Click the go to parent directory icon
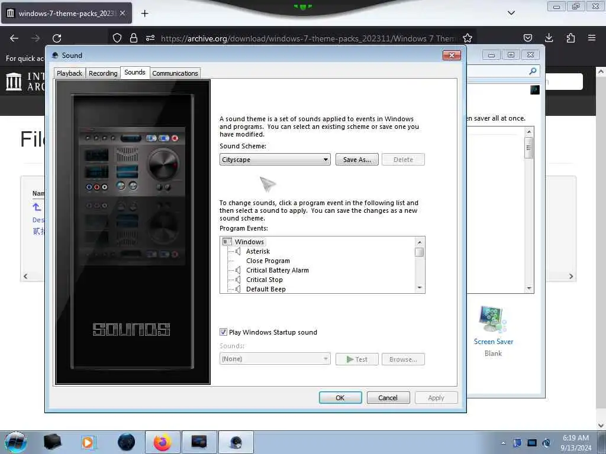Image resolution: width=606 pixels, height=454 pixels. pos(37,207)
